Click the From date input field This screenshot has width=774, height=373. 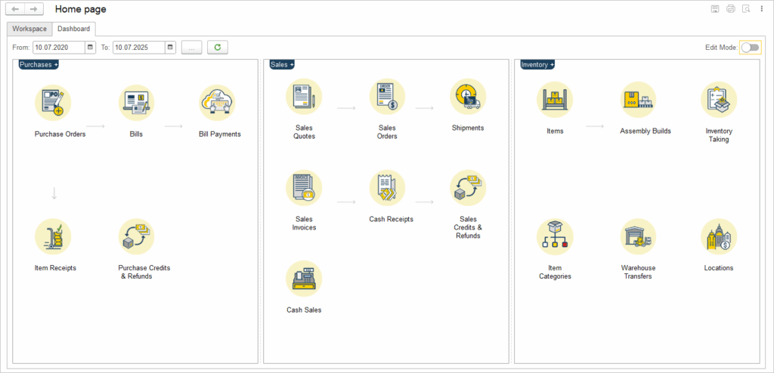pos(59,48)
